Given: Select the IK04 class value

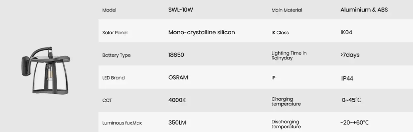Looking at the screenshot, I should tap(346, 33).
